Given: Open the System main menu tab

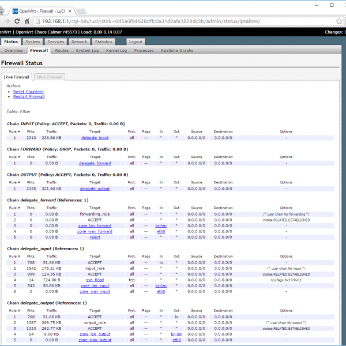Looking at the screenshot, I should coord(32,42).
